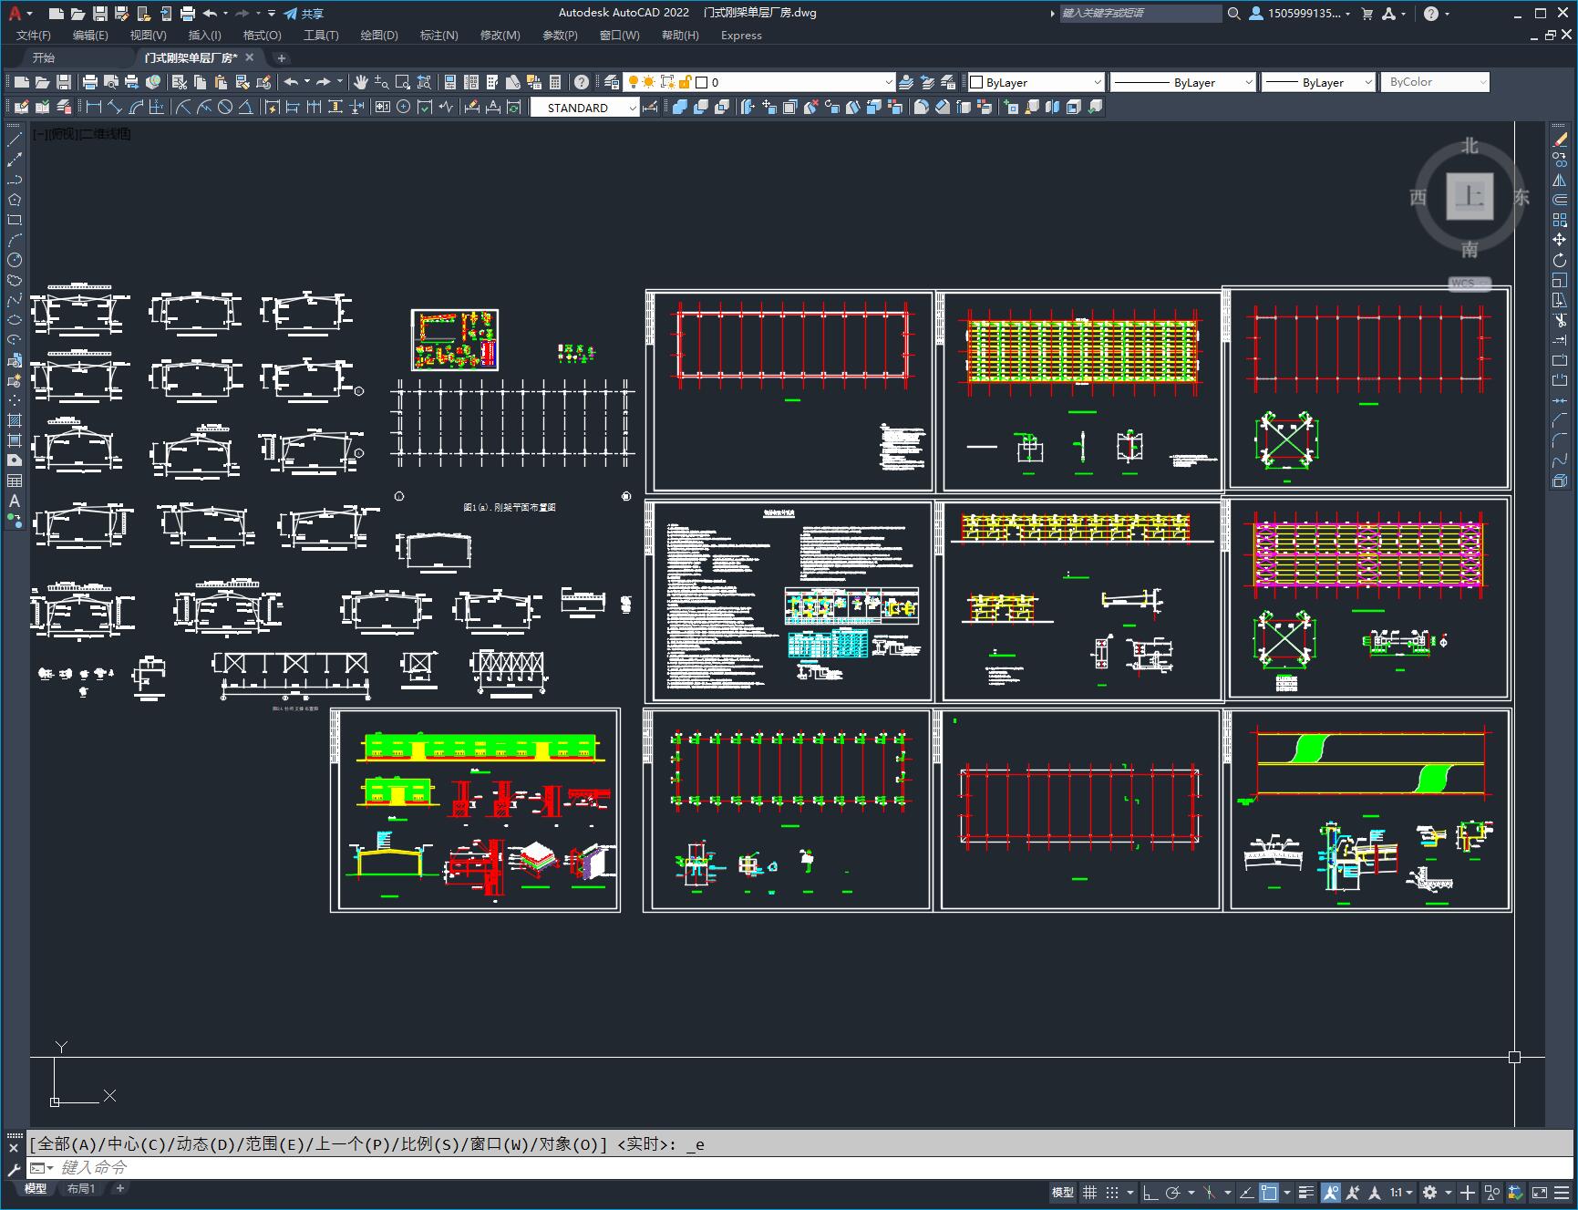This screenshot has height=1210, width=1578.
Task: Click the keyword search input field
Action: click(x=1140, y=14)
